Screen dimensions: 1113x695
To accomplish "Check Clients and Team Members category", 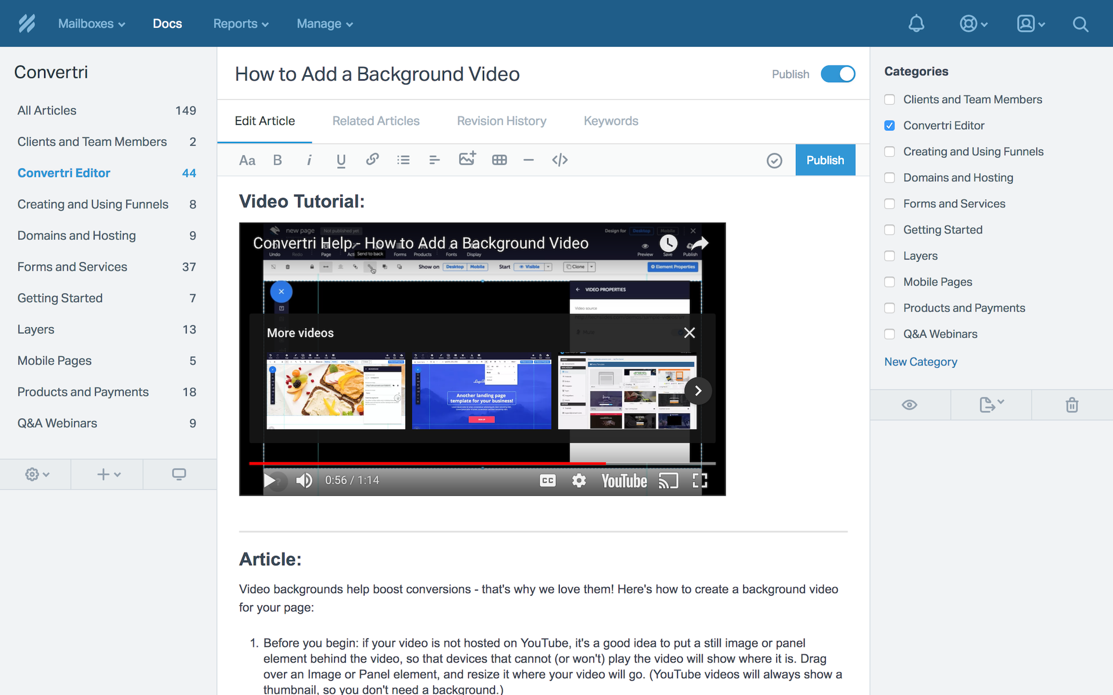I will click(890, 100).
